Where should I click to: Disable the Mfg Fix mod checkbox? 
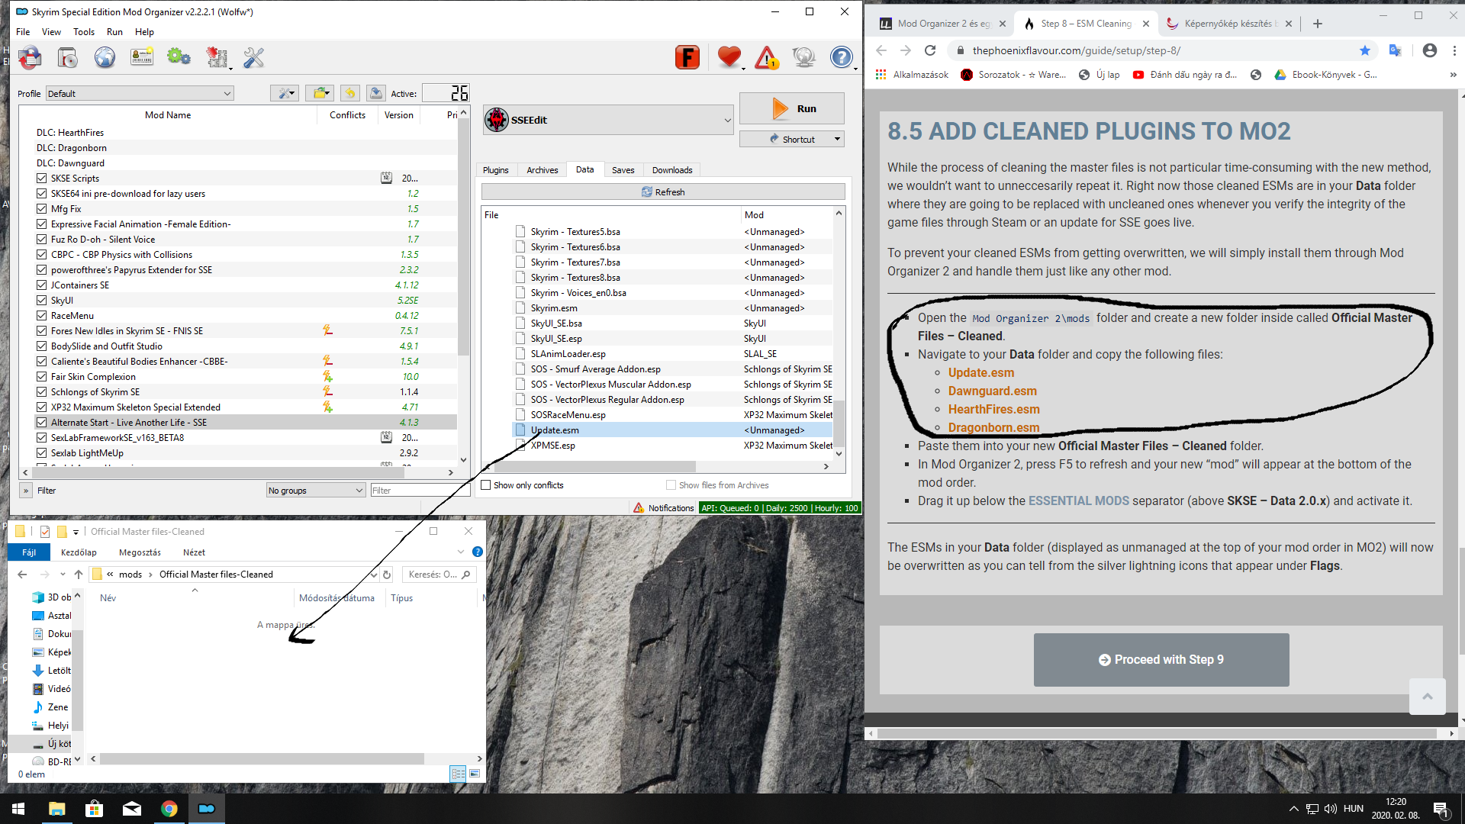coord(42,209)
